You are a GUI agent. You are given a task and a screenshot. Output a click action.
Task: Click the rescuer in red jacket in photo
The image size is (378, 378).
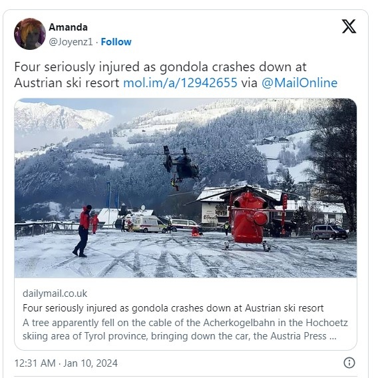click(83, 231)
